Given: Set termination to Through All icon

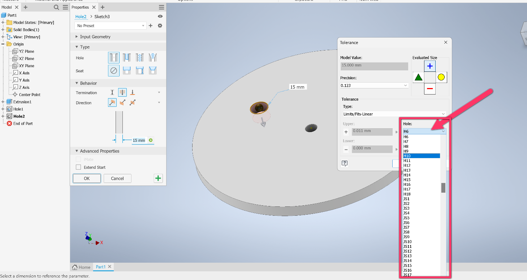Looking at the screenshot, I should (122, 93).
